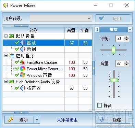Click the wrench icon on the 选项 button
This screenshot has height=128, width=135.
10,119
